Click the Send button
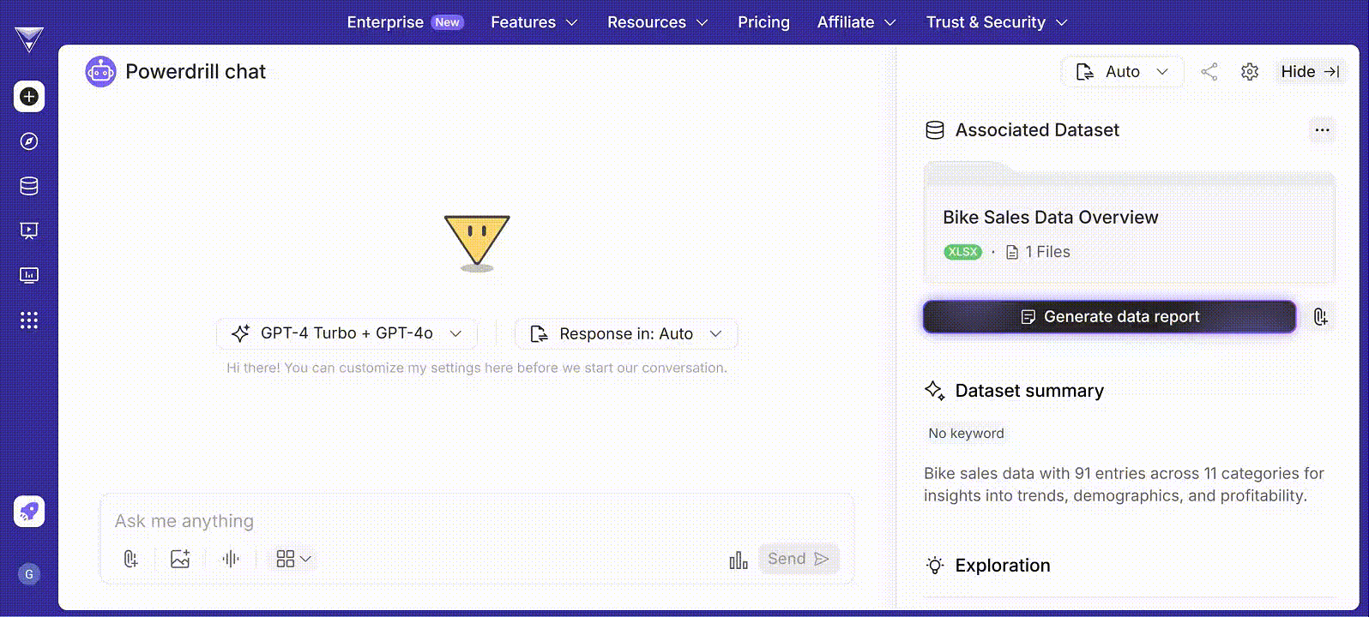The height and width of the screenshot is (617, 1369). coord(799,559)
